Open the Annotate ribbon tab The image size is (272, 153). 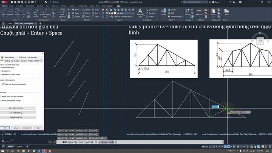click(x=20, y=6)
